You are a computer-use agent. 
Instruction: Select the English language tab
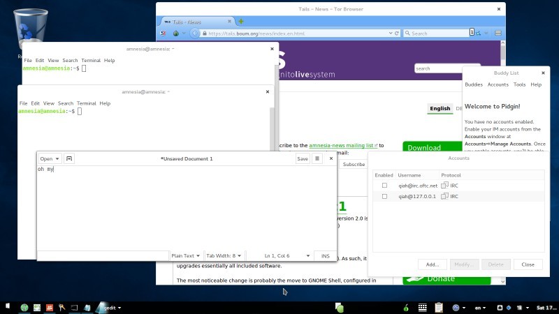(x=440, y=109)
